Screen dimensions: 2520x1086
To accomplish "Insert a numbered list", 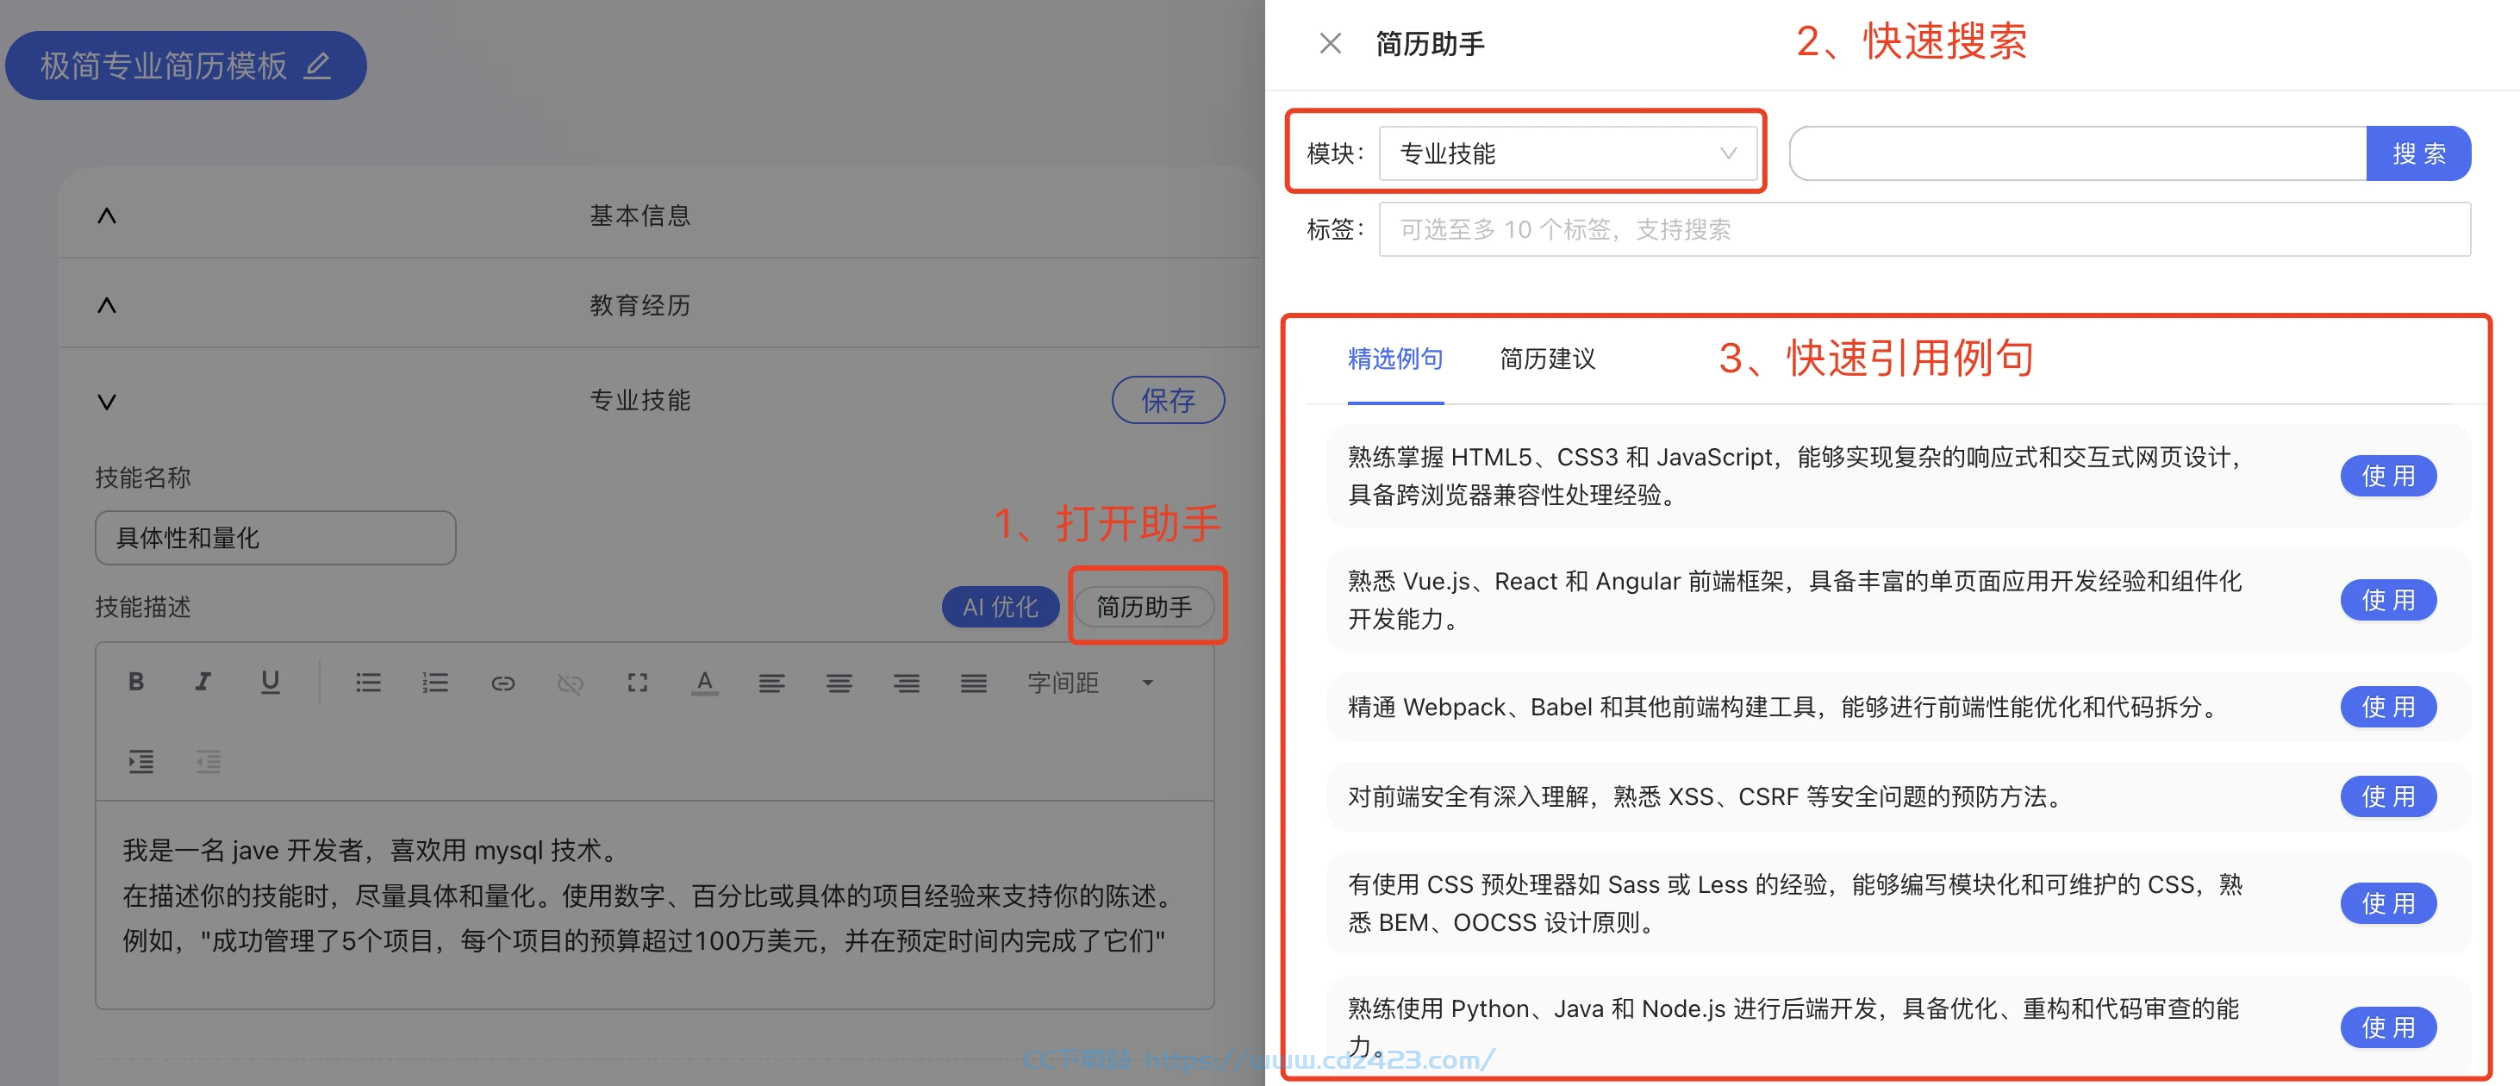I will click(435, 682).
